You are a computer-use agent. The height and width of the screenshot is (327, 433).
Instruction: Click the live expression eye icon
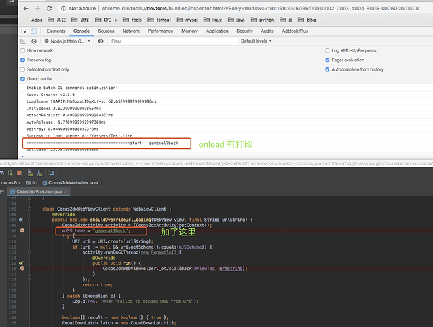click(x=100, y=41)
